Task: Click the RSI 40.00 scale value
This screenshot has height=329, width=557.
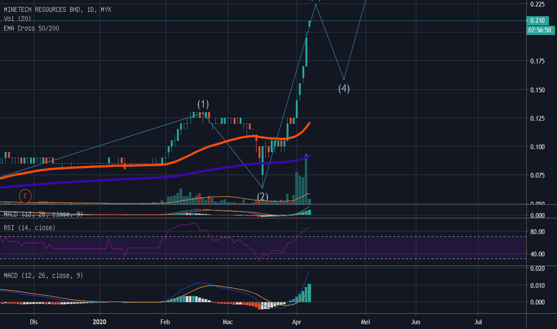Action: point(537,254)
